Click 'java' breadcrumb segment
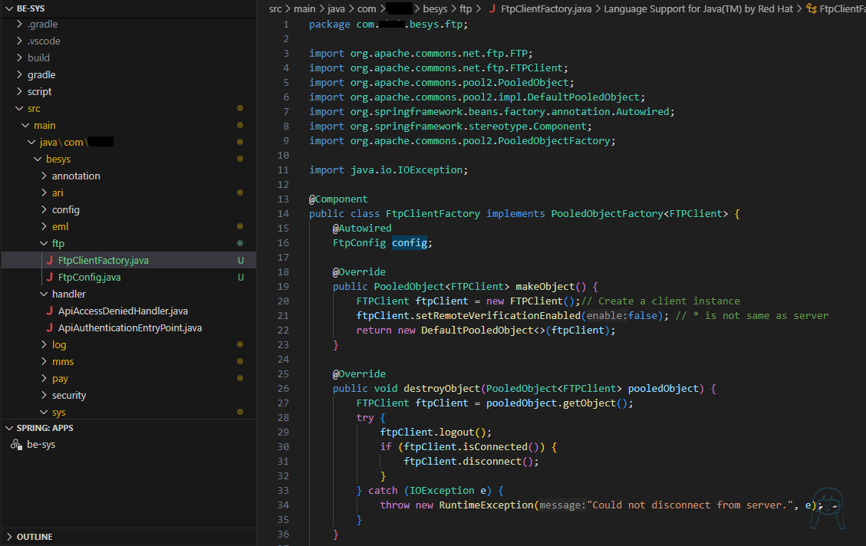Image resolution: width=866 pixels, height=546 pixels. 336,9
